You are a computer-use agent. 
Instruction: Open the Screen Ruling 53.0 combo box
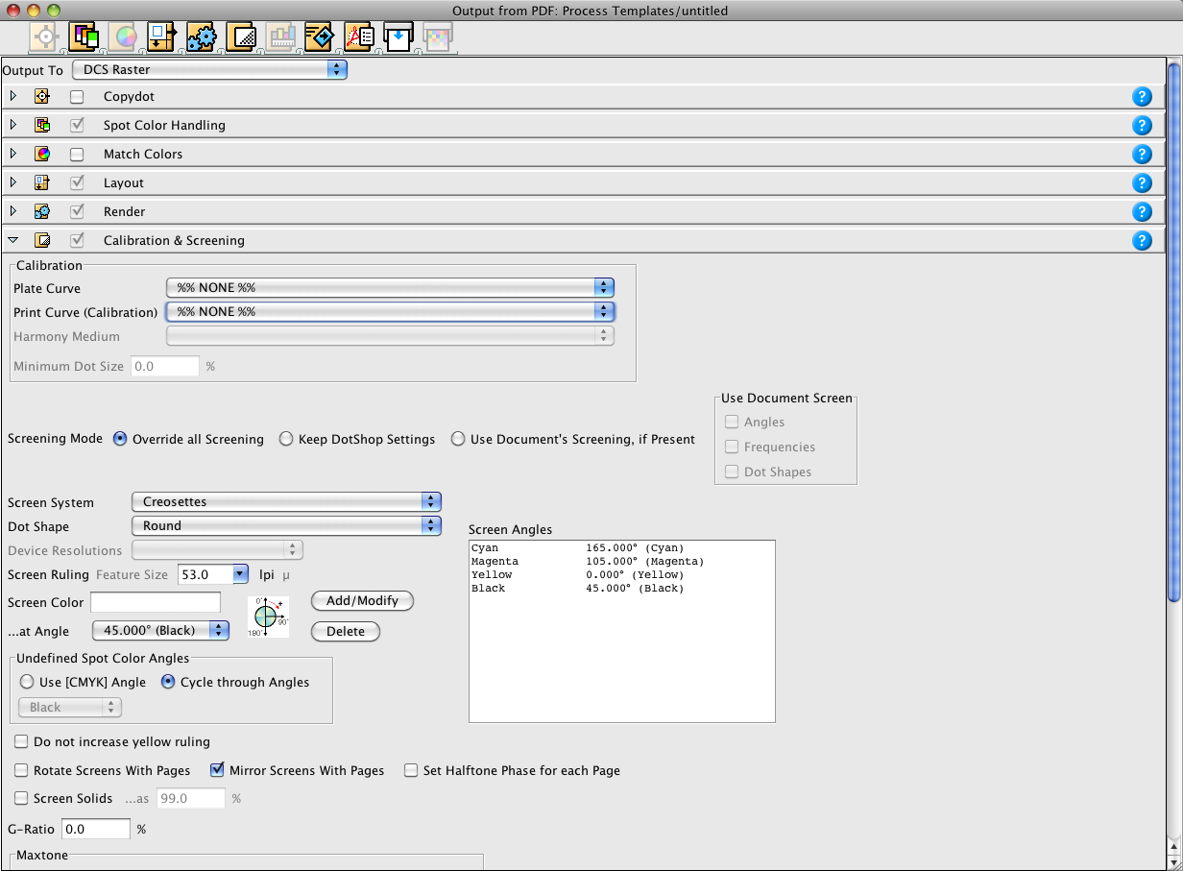(x=213, y=574)
